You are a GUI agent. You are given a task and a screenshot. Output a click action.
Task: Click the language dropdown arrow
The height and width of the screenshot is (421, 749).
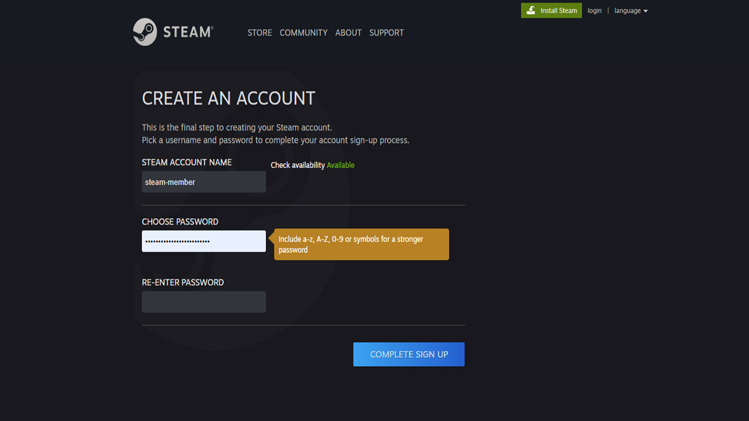click(645, 11)
